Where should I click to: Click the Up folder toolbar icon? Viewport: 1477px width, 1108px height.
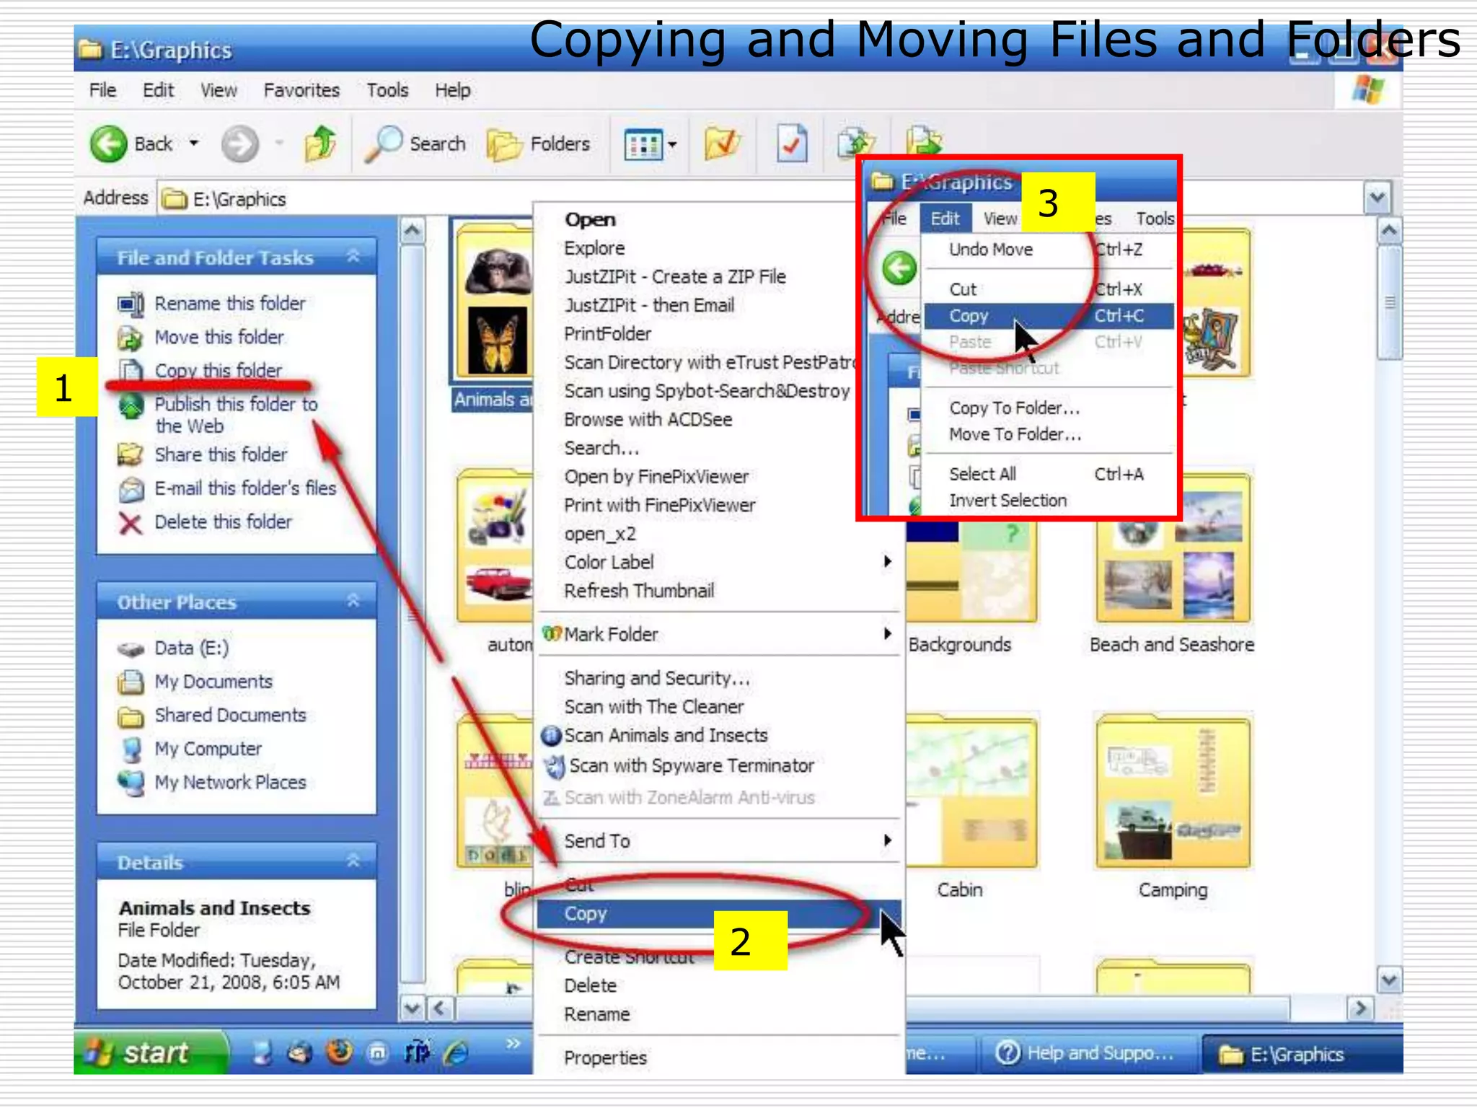coord(320,143)
